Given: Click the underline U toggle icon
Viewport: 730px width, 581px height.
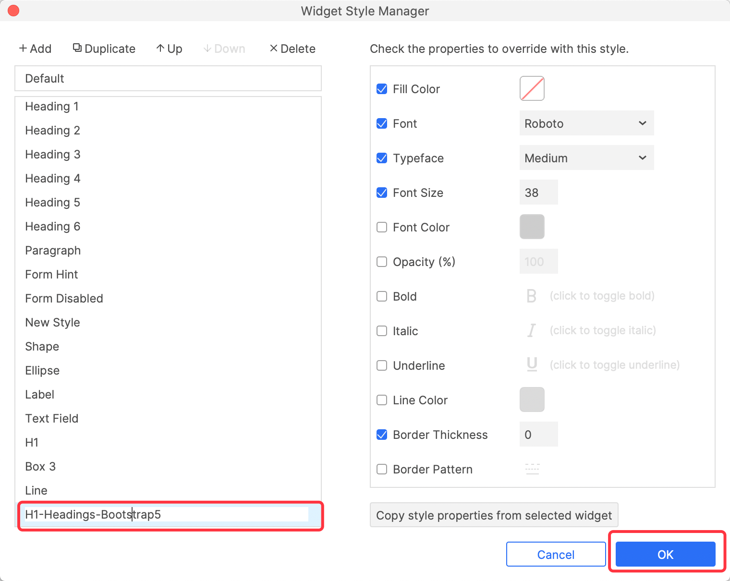Looking at the screenshot, I should coord(532,365).
